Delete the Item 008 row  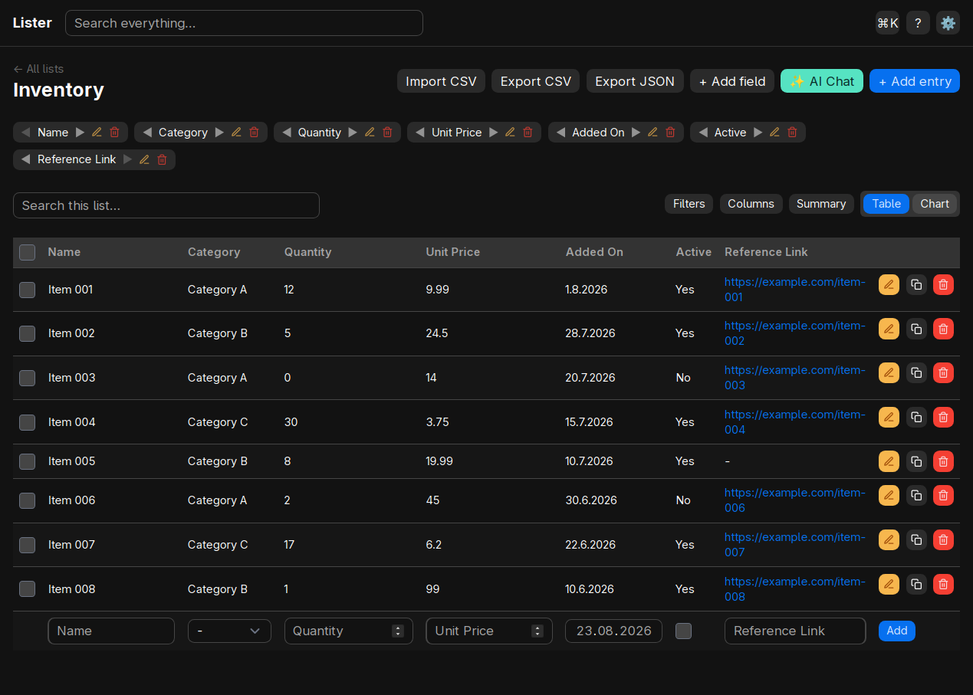point(943,584)
